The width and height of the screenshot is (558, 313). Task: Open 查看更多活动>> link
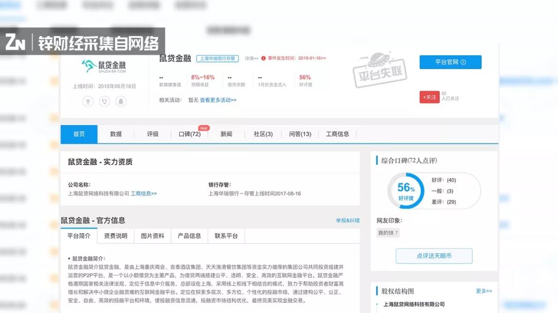coord(218,100)
